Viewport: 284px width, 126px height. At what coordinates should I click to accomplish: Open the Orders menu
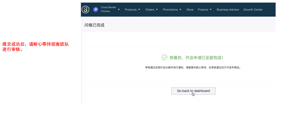(150, 9)
